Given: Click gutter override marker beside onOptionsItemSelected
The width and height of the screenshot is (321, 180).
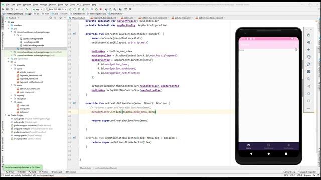Looking at the screenshot, I should 74,138.
